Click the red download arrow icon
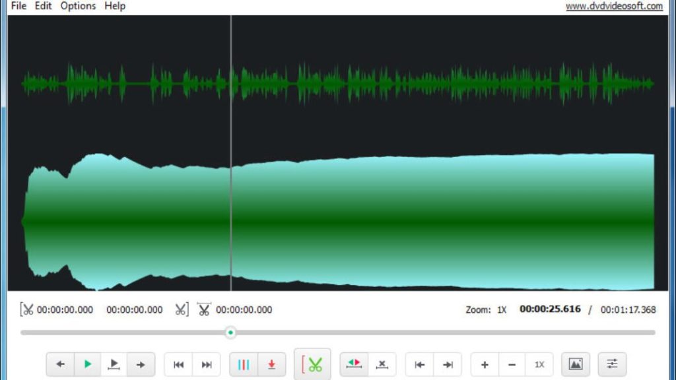 [x=271, y=364]
